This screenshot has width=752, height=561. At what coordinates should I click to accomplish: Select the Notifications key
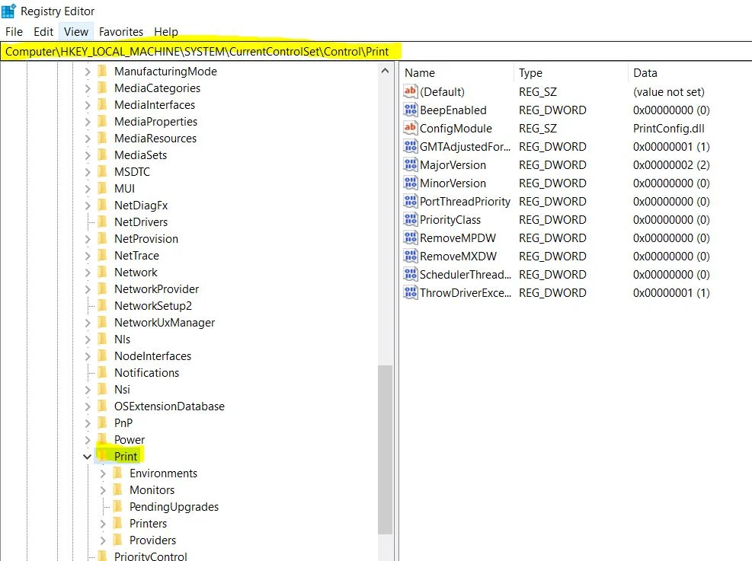(146, 373)
